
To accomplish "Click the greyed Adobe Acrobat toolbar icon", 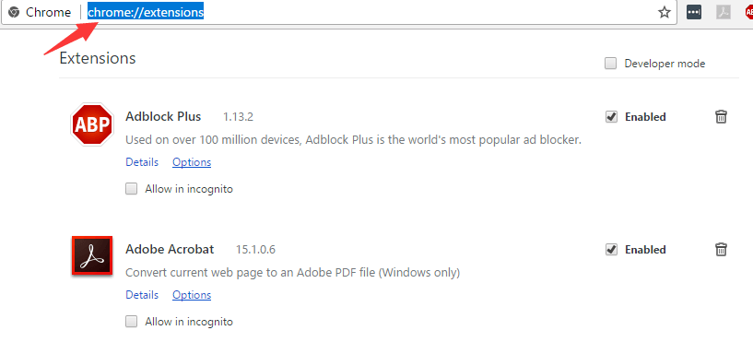I will tap(724, 13).
